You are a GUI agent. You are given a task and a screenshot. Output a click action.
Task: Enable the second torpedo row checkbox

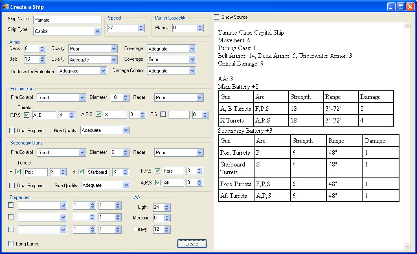pyautogui.click(x=11, y=217)
